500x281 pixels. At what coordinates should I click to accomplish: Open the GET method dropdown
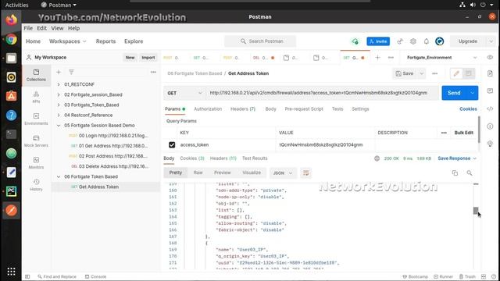pyautogui.click(x=184, y=93)
